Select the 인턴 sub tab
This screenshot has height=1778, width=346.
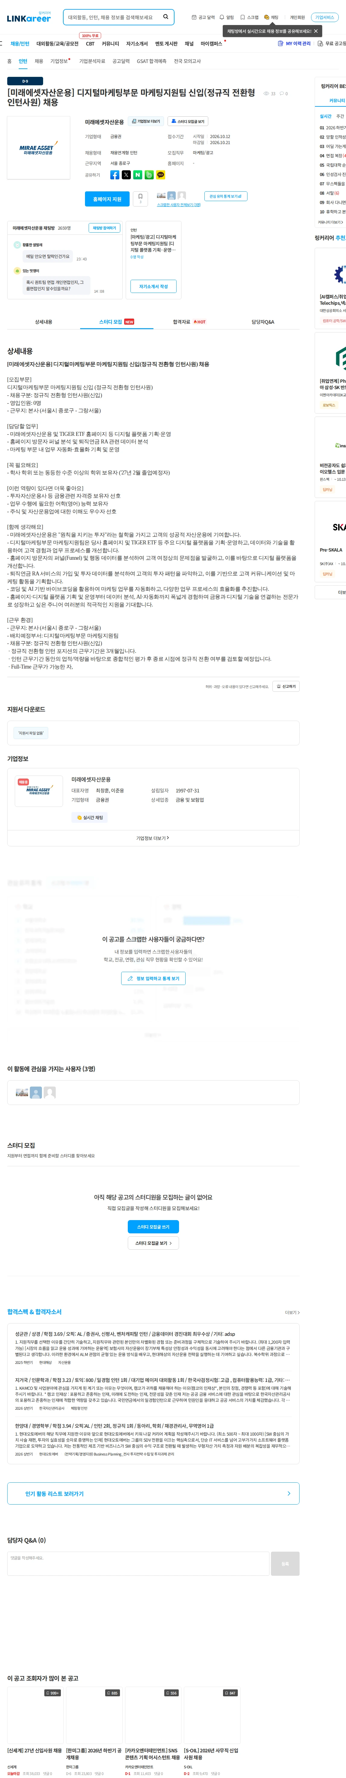click(23, 61)
